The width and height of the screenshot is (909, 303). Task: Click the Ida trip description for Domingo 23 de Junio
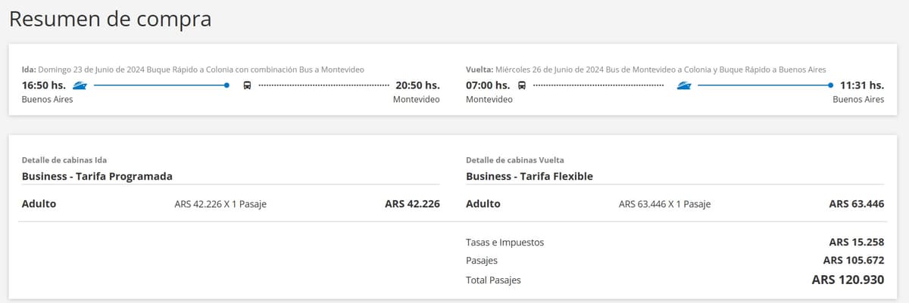click(x=193, y=70)
